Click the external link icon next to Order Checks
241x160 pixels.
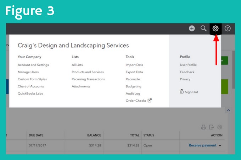[x=150, y=101]
